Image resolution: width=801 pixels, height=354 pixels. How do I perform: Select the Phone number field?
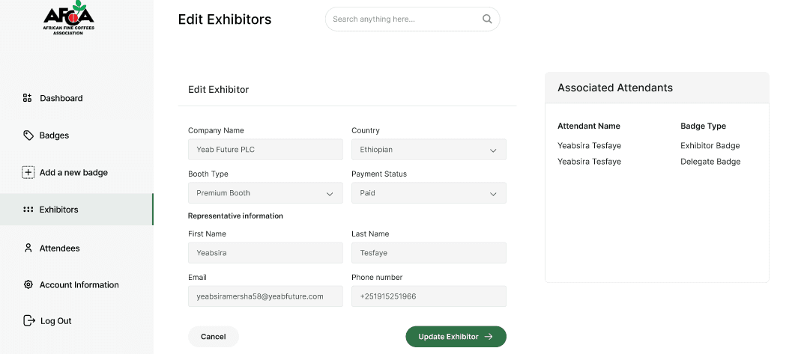coord(429,296)
